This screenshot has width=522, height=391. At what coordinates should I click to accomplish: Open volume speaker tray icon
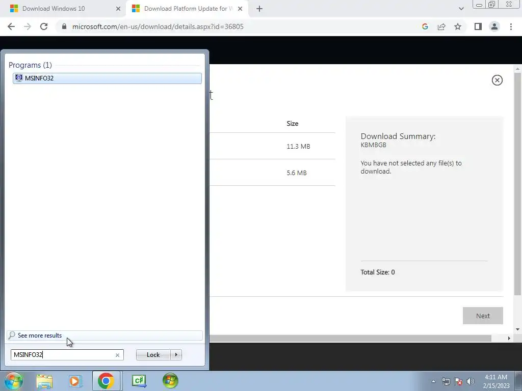point(471,381)
